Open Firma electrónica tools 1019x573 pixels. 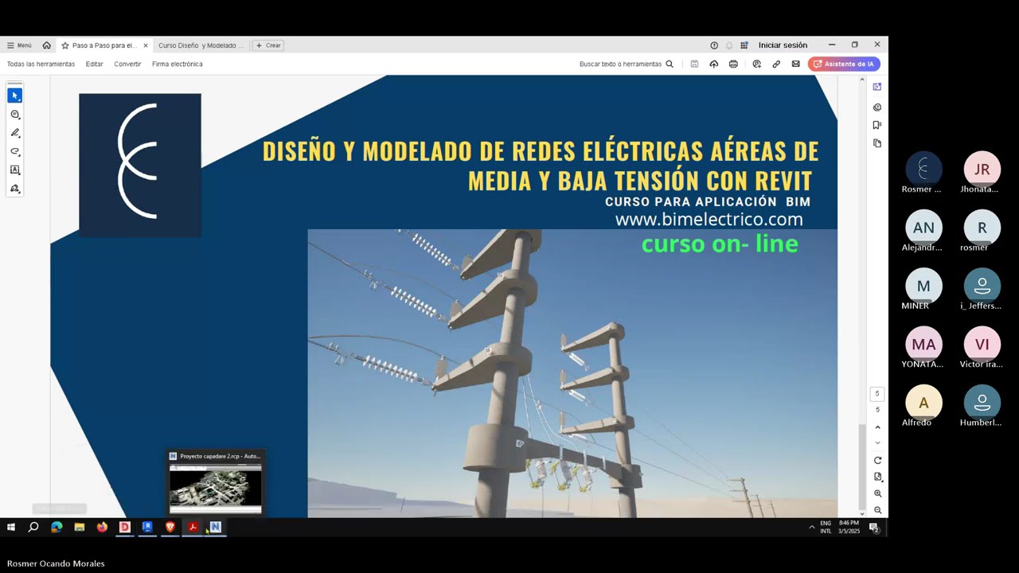[x=177, y=64]
